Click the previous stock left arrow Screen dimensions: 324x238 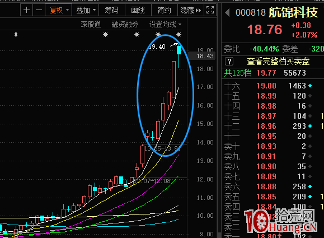click(227, 13)
